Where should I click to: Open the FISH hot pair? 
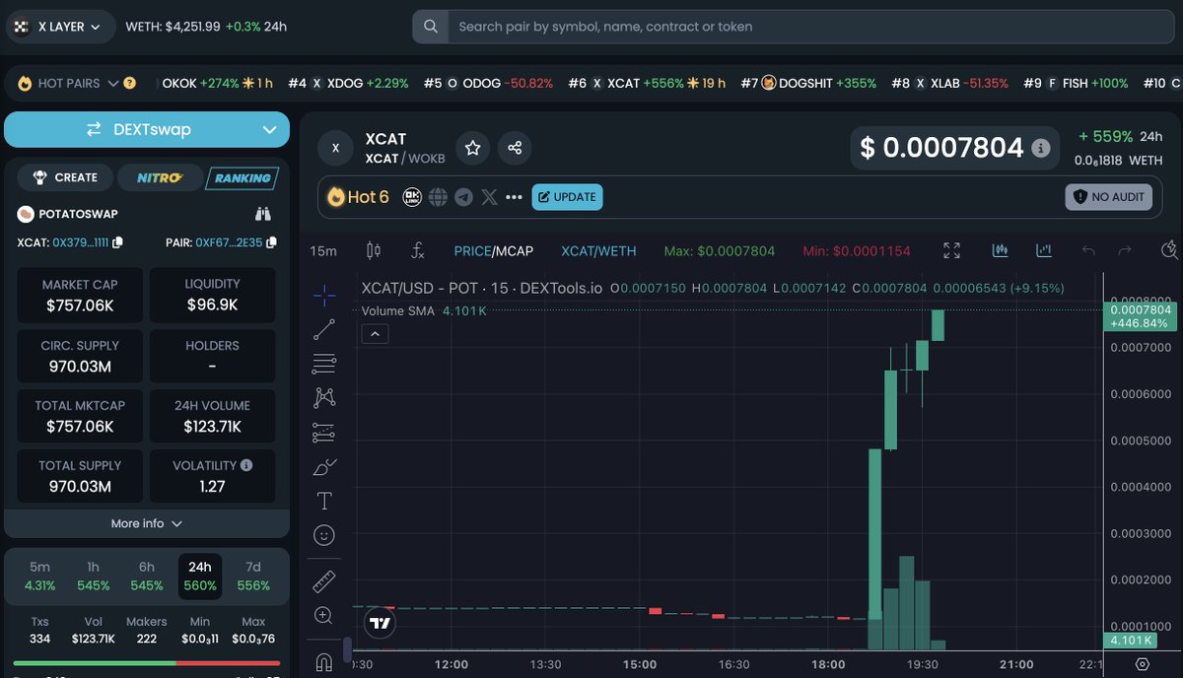tap(1076, 84)
